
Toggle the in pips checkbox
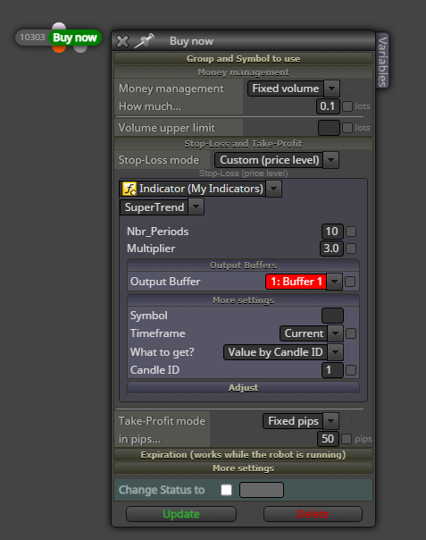click(x=347, y=439)
